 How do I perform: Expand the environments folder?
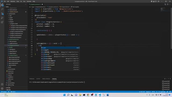12,69
